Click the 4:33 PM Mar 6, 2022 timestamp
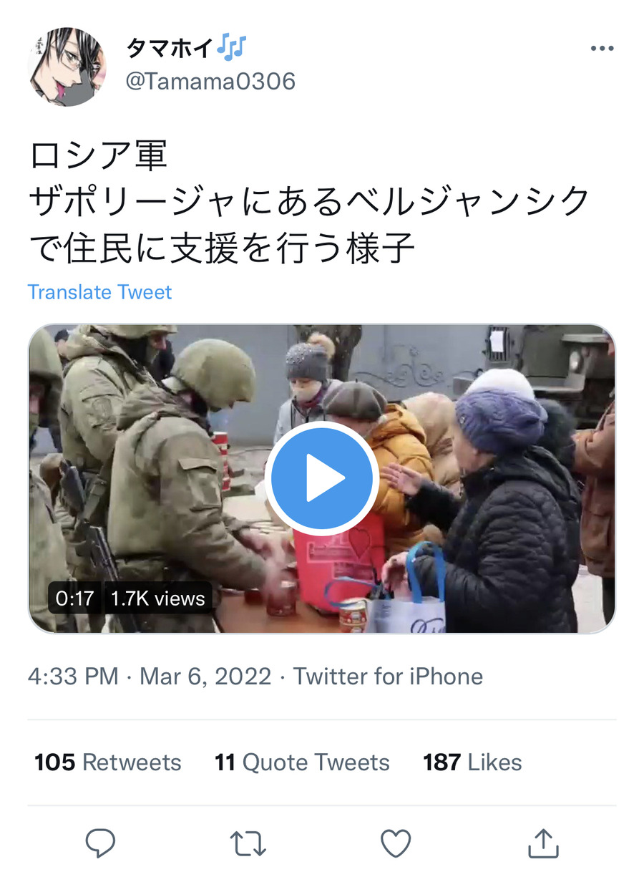Screen dimensions: 644x882 coord(150,677)
